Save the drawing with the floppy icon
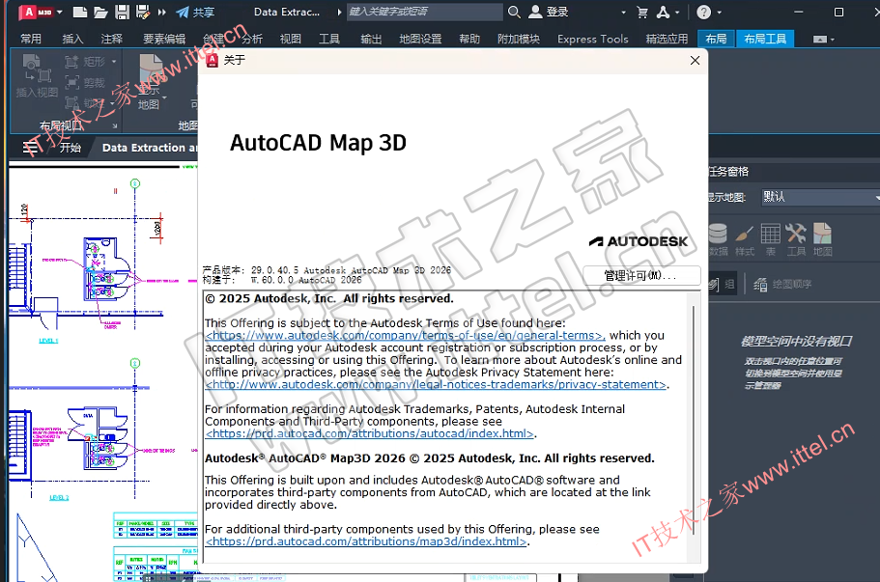Screen dimensions: 880x582 click(x=122, y=12)
